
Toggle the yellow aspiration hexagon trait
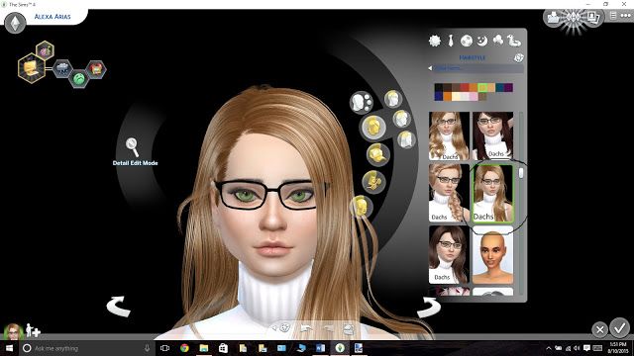coord(32,68)
